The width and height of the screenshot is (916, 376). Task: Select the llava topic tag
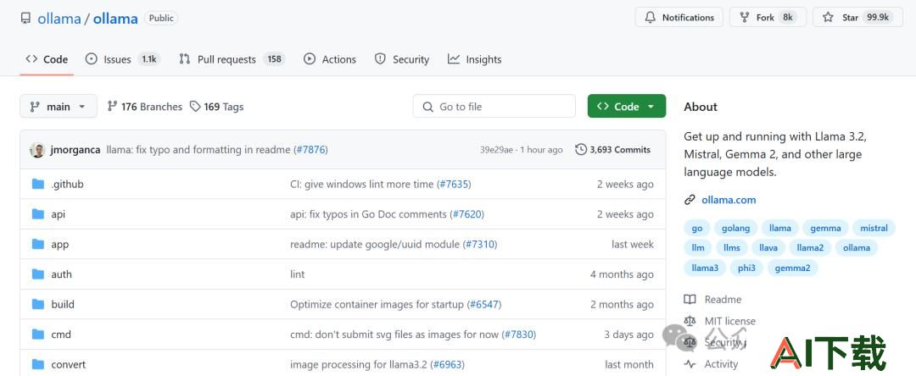[768, 248]
